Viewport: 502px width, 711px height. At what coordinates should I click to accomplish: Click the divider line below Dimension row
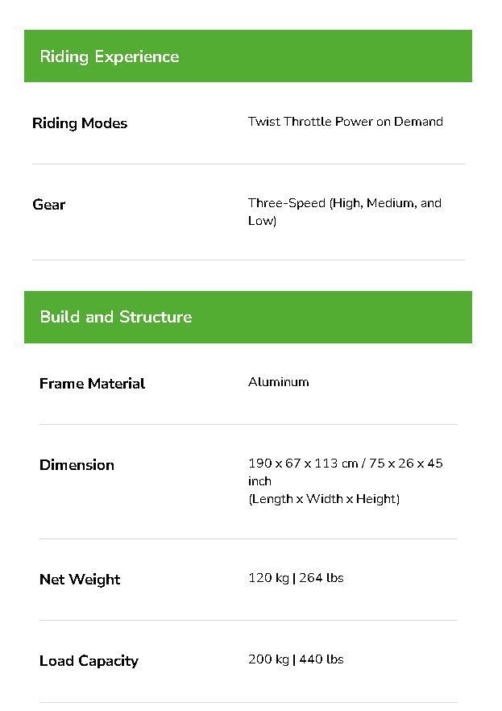248,538
